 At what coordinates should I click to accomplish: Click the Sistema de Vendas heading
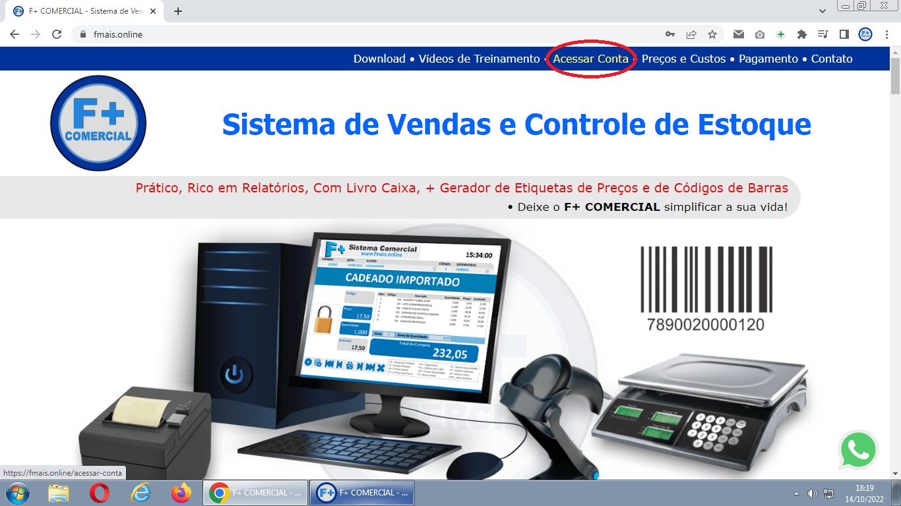[516, 124]
